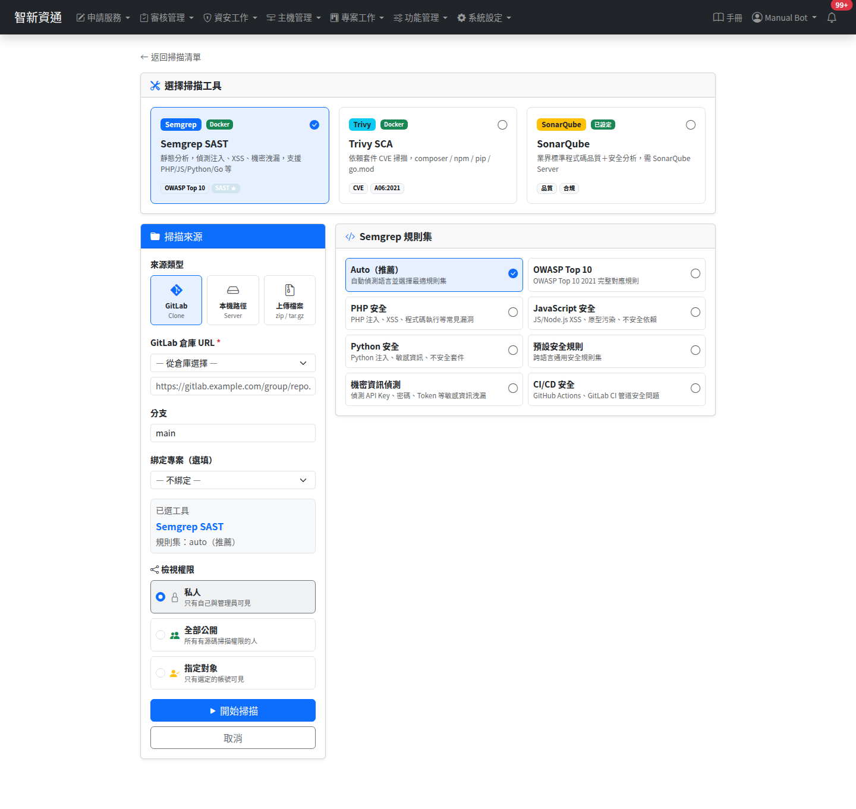Click the code icon beside Semgrep 規則集
The width and height of the screenshot is (856, 809).
pos(350,237)
